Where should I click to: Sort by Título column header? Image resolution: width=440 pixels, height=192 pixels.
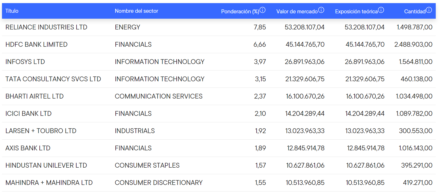12,11
